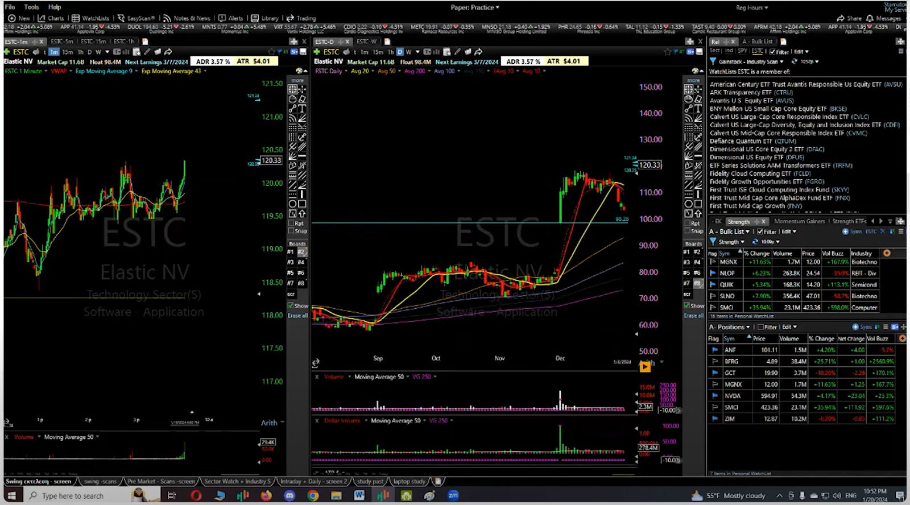Viewport: 910px width, 505px height.
Task: Click the Share button
Action: [849, 18]
